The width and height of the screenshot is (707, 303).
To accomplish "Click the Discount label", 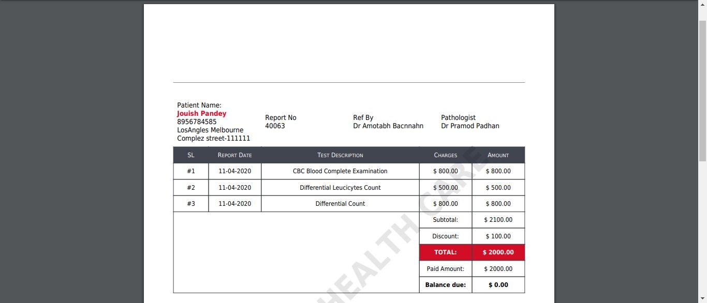I will click(x=445, y=236).
